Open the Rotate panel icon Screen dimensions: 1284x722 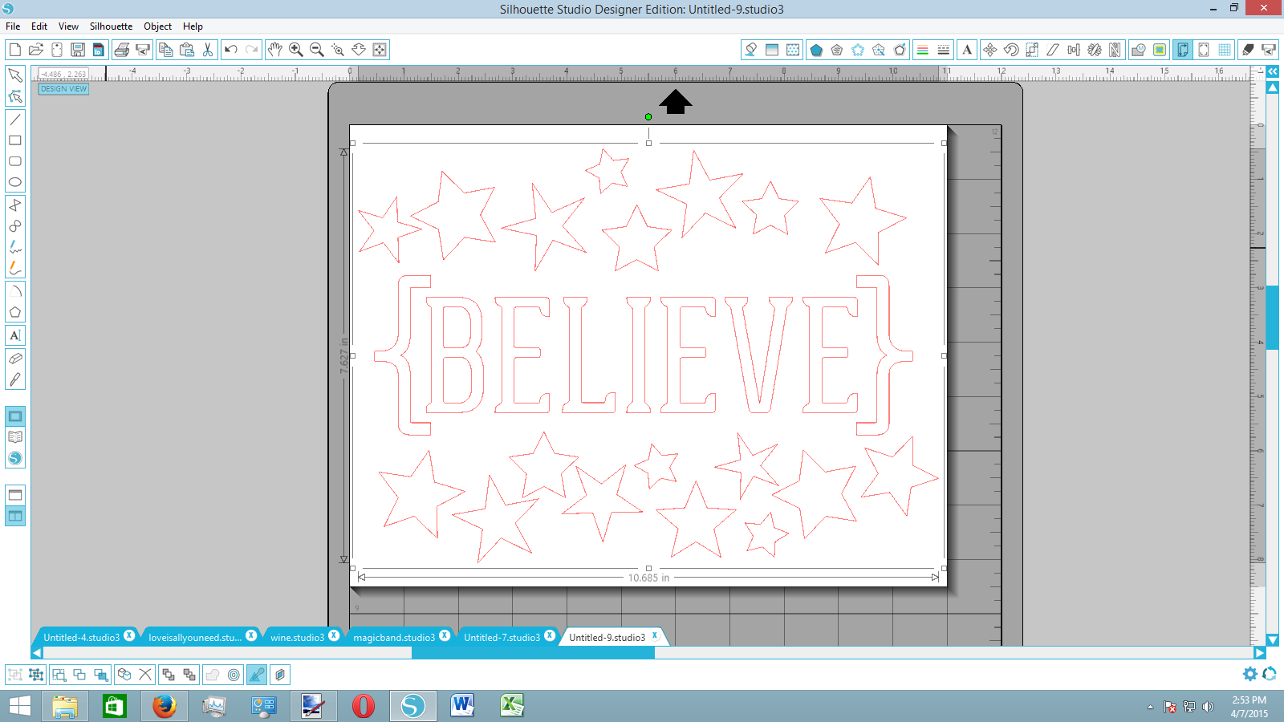[x=1011, y=50]
